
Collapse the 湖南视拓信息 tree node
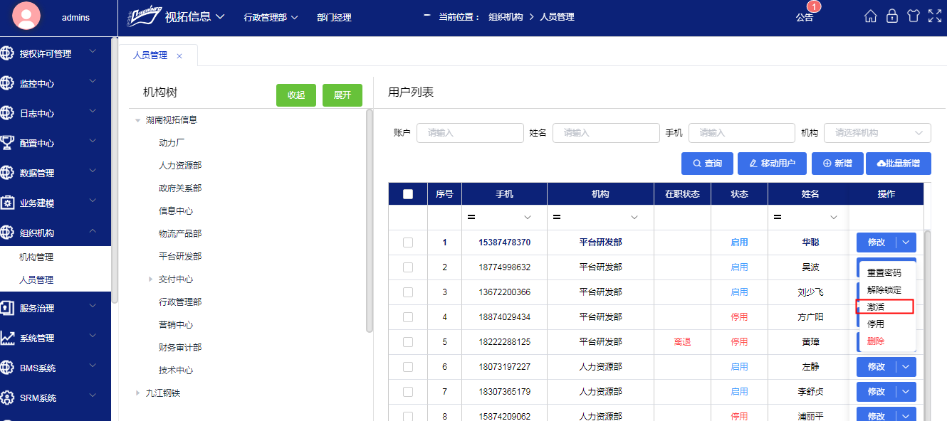pos(137,120)
